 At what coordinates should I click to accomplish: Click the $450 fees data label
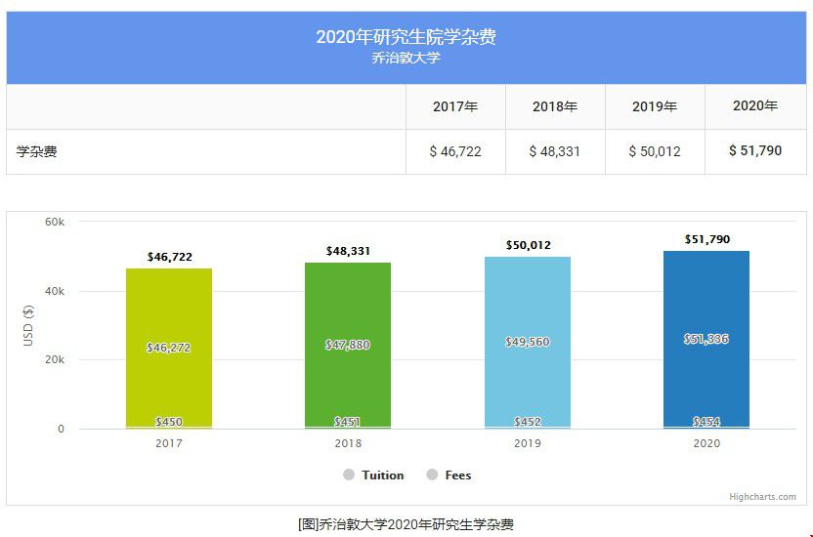coord(169,422)
